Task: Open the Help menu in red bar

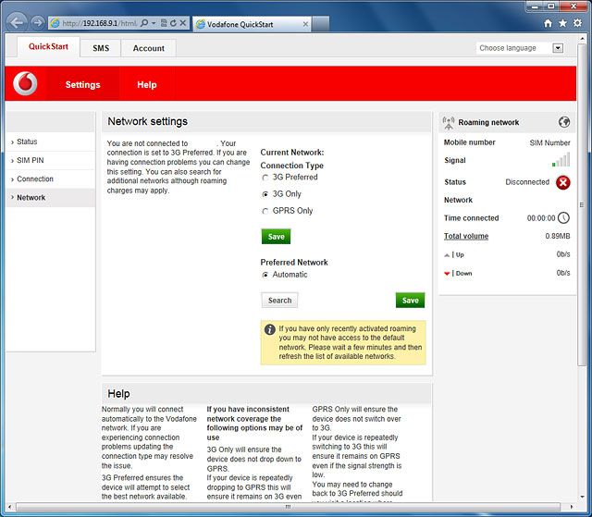Action: click(147, 84)
